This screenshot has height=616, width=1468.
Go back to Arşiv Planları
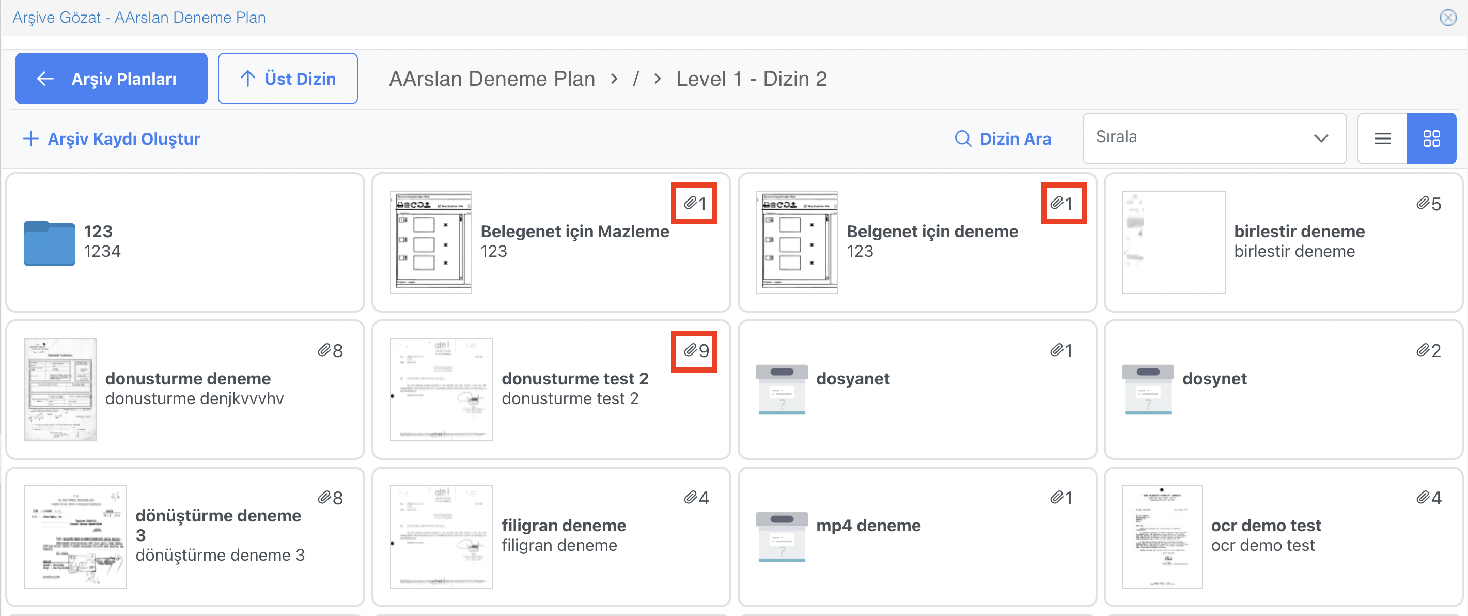click(111, 79)
